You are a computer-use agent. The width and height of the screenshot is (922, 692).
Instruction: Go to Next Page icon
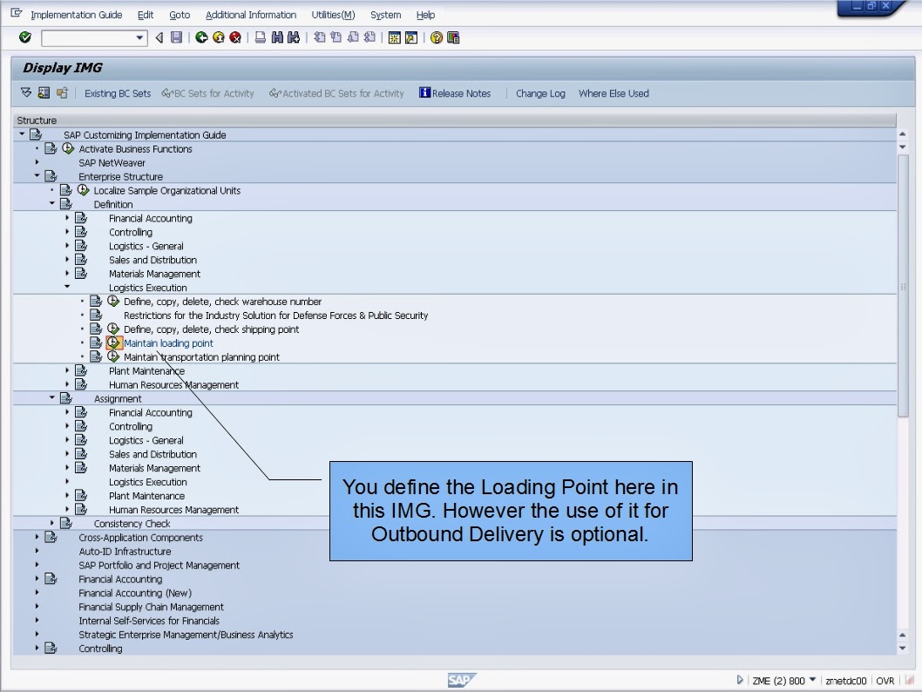click(x=353, y=37)
